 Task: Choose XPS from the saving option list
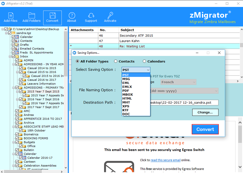pos(136,106)
